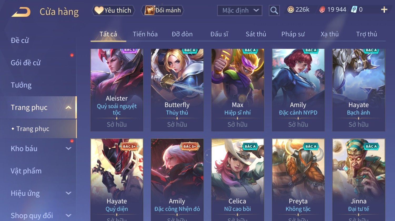Open search with magnifying glass icon
Screen dimensions: 395x221
(274, 11)
